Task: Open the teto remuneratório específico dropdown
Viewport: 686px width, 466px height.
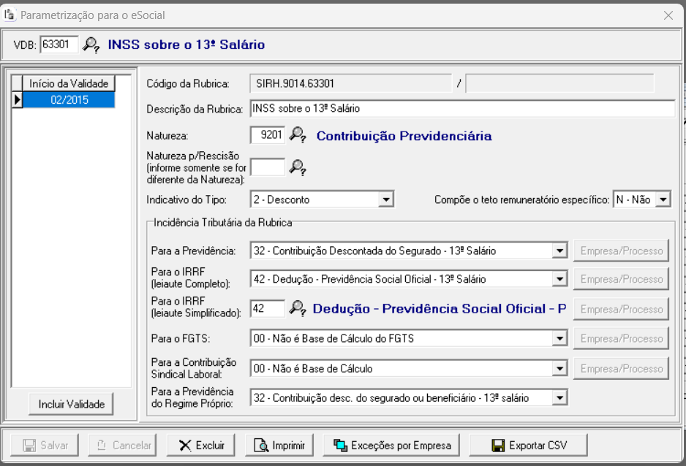Action: point(663,199)
